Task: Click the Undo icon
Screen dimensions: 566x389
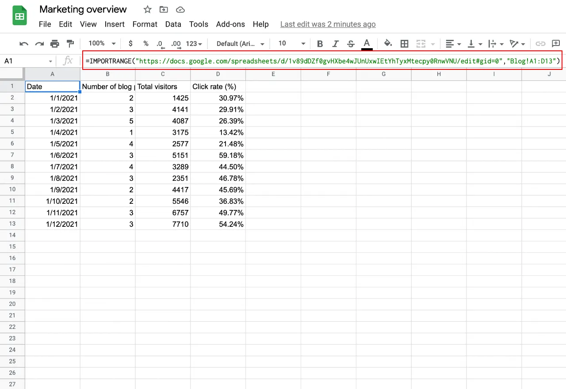Action: click(24, 43)
